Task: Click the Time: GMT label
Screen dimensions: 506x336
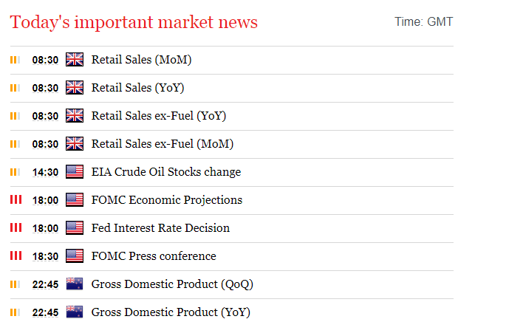Action: pyautogui.click(x=424, y=22)
